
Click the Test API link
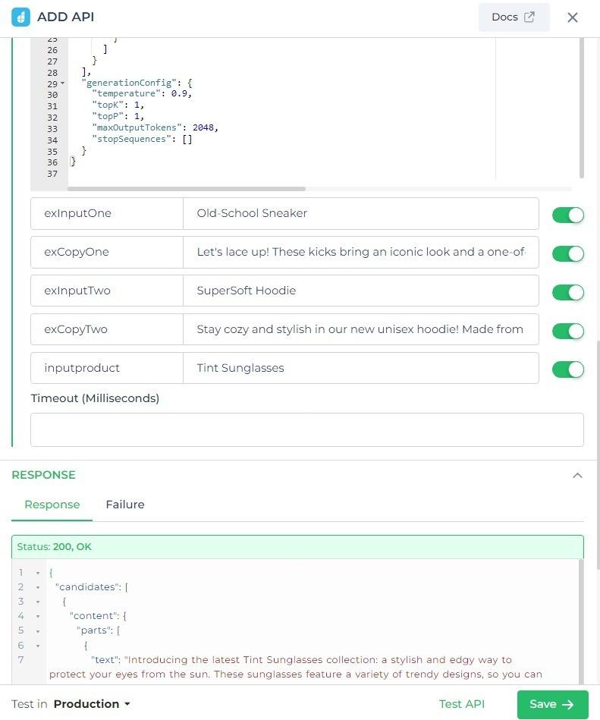pos(461,704)
